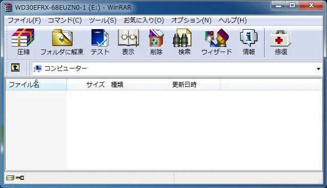Image resolution: width=327 pixels, height=188 pixels.
Task: Sort by サイズ column header
Action: [87, 84]
